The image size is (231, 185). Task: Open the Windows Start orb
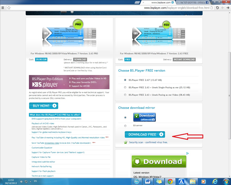(x=226, y=181)
